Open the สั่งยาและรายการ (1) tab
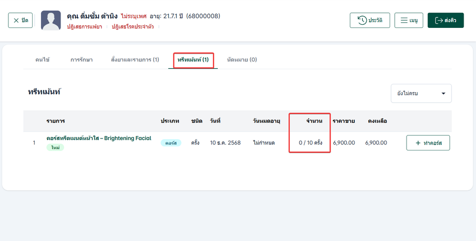Viewport: 476px width, 241px height. (x=135, y=59)
